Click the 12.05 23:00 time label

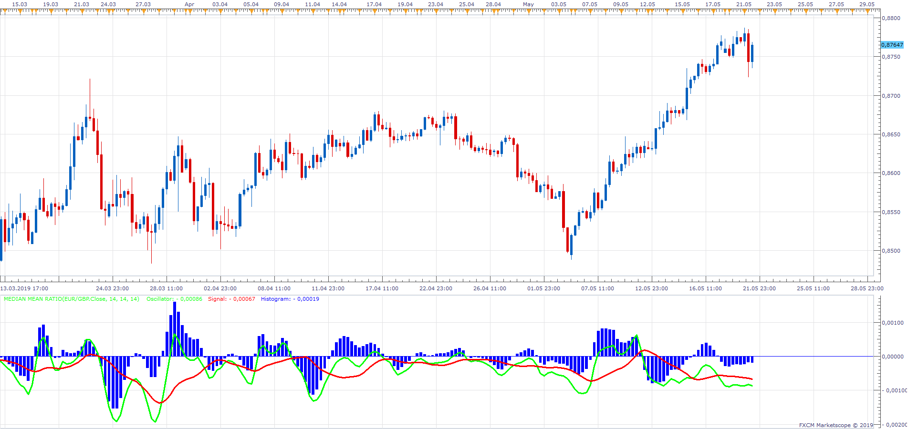pyautogui.click(x=652, y=288)
